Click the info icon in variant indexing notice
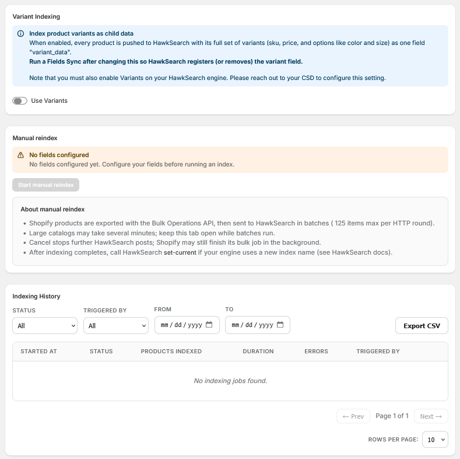The height and width of the screenshot is (459, 460). click(x=20, y=33)
